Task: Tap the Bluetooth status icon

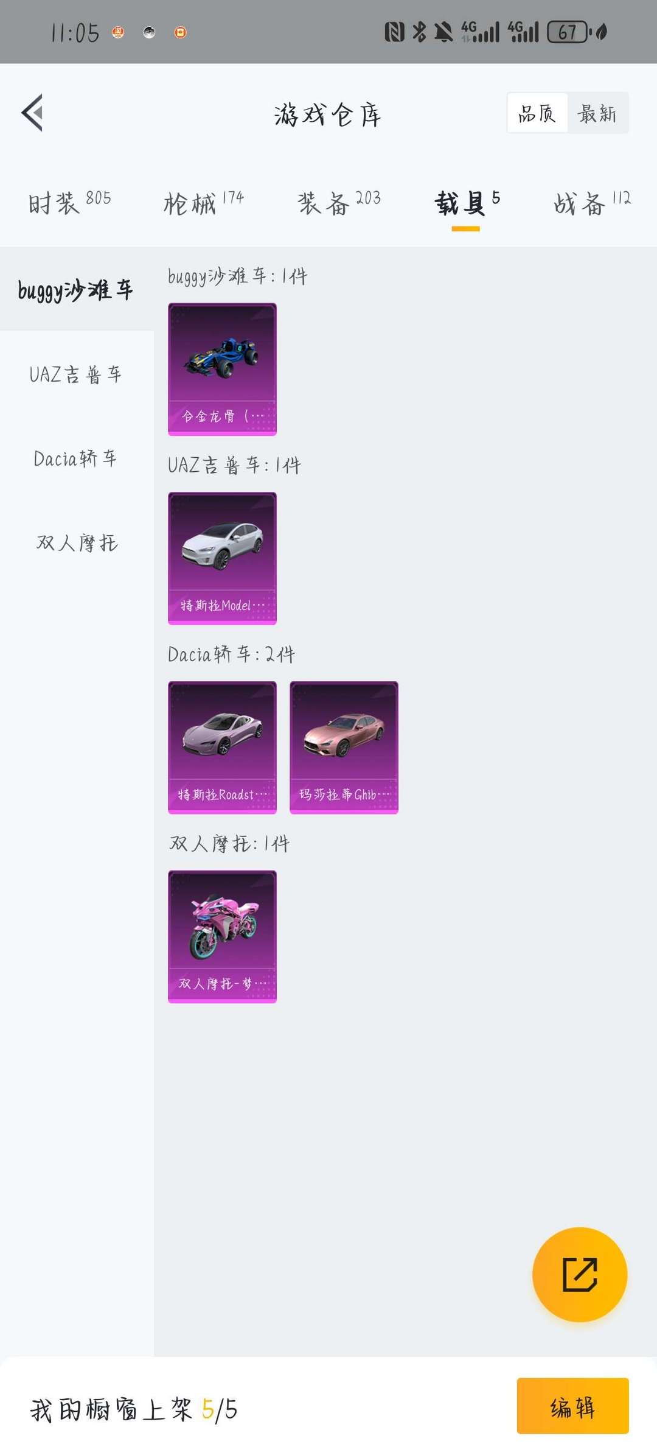Action: 419,32
